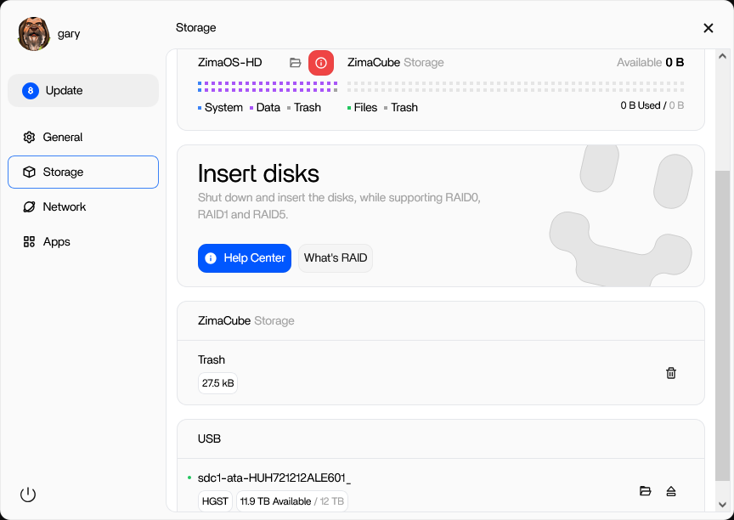Click the blue 8 update badge

(x=31, y=90)
